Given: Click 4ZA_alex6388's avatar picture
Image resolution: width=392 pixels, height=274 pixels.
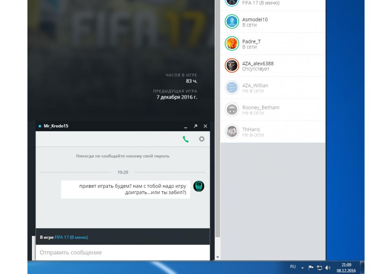Looking at the screenshot, I should pyautogui.click(x=232, y=66).
